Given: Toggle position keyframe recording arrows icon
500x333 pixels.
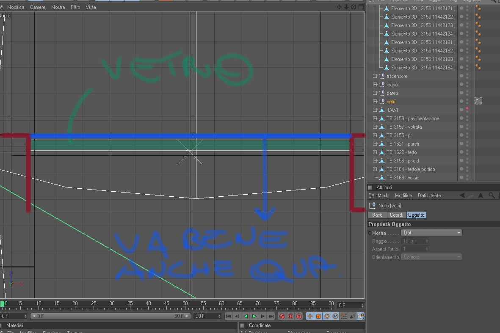Looking at the screenshot, I should coord(309,316).
